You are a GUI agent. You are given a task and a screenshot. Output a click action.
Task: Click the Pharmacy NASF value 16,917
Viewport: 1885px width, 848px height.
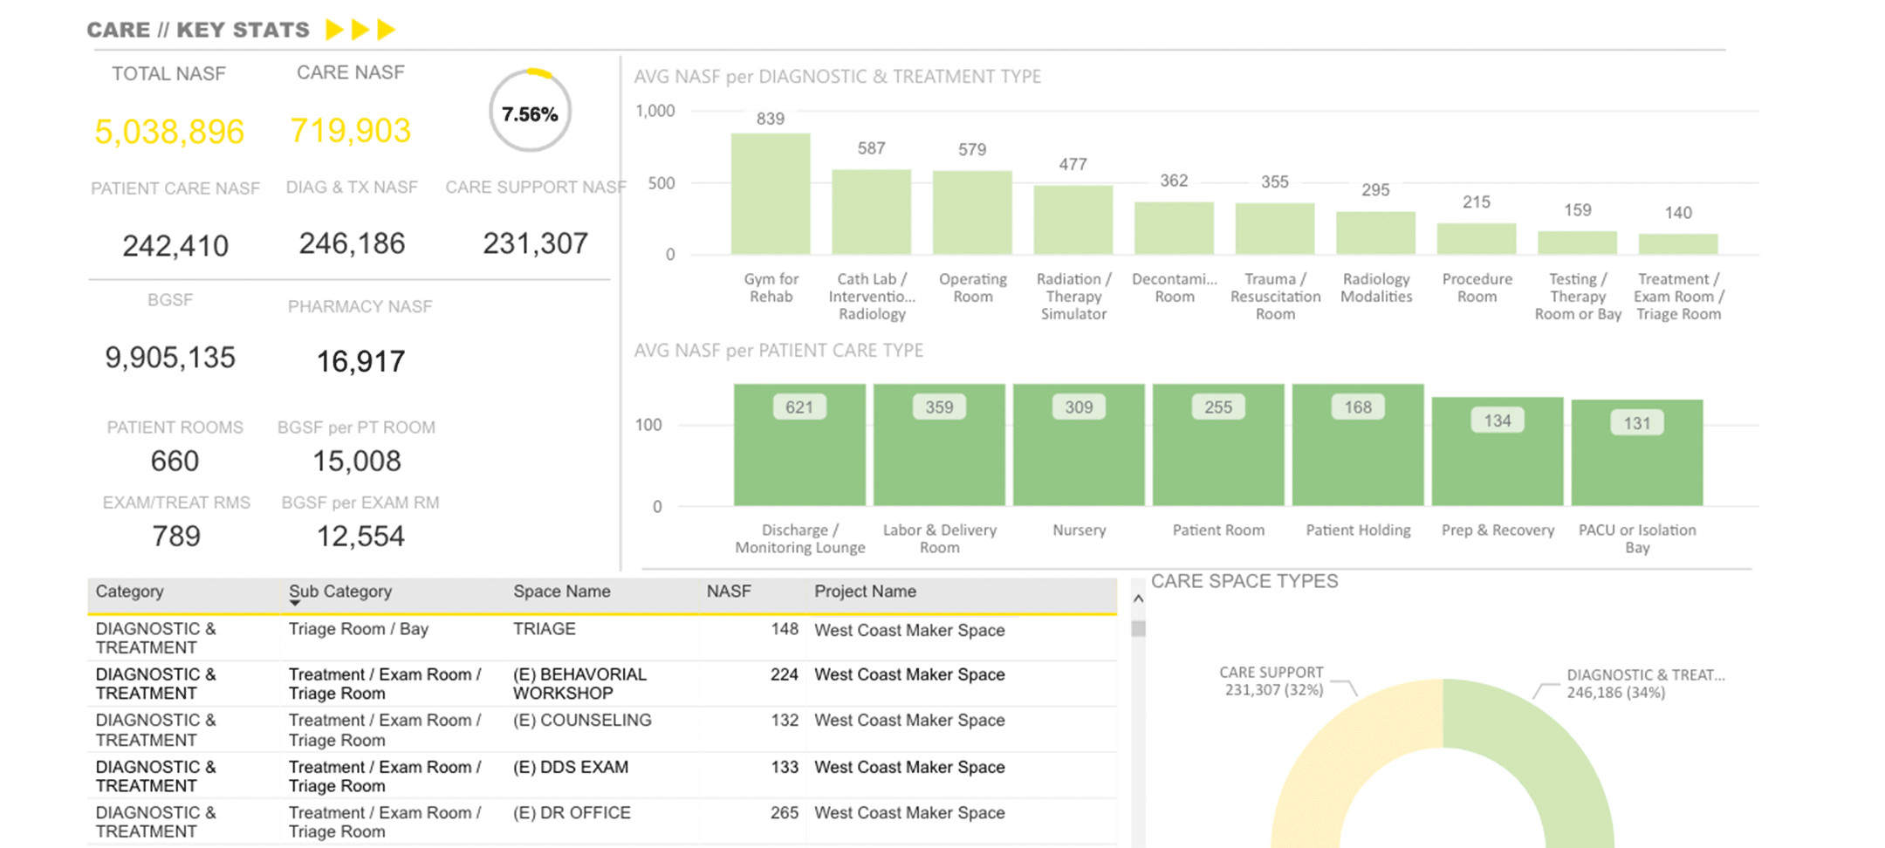360,361
